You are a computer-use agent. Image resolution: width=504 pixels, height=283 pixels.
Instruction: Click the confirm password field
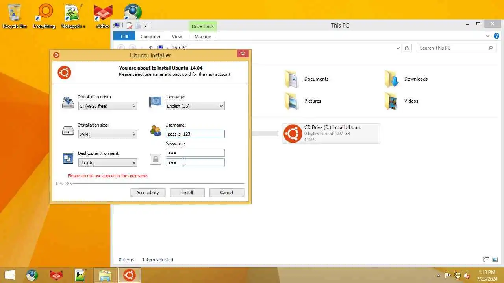pos(195,162)
